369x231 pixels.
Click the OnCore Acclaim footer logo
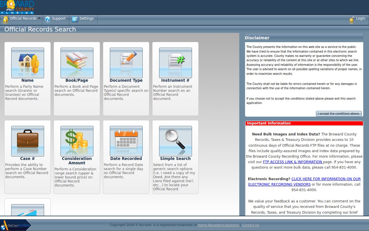(x=16, y=225)
